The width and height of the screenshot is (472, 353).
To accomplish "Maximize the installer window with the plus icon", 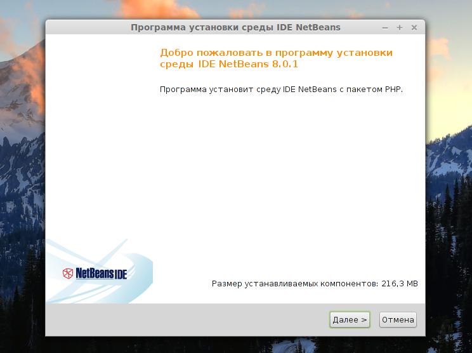I will click(x=400, y=28).
